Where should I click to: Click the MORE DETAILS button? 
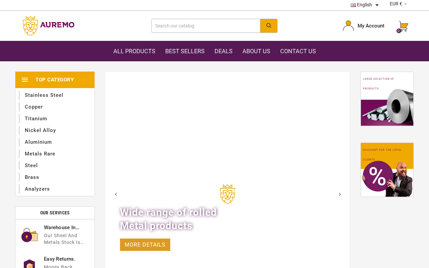(145, 245)
